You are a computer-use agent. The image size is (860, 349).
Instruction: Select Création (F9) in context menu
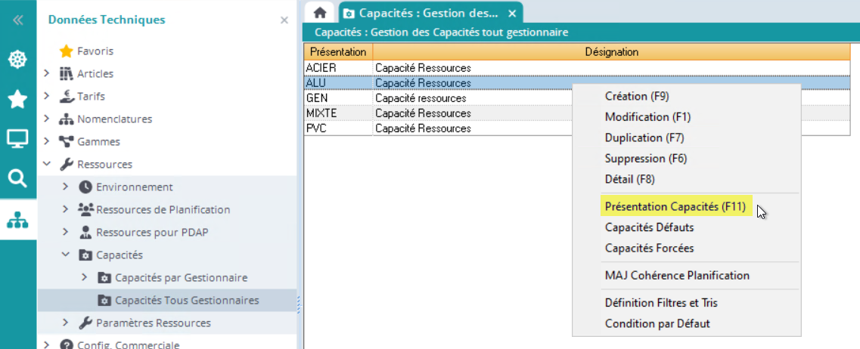pyautogui.click(x=637, y=96)
